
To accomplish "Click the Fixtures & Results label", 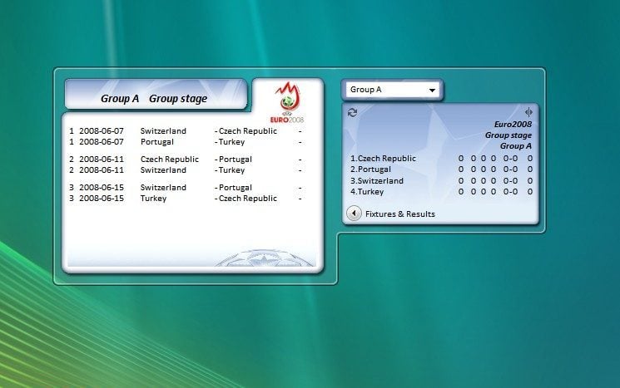I will tap(399, 214).
